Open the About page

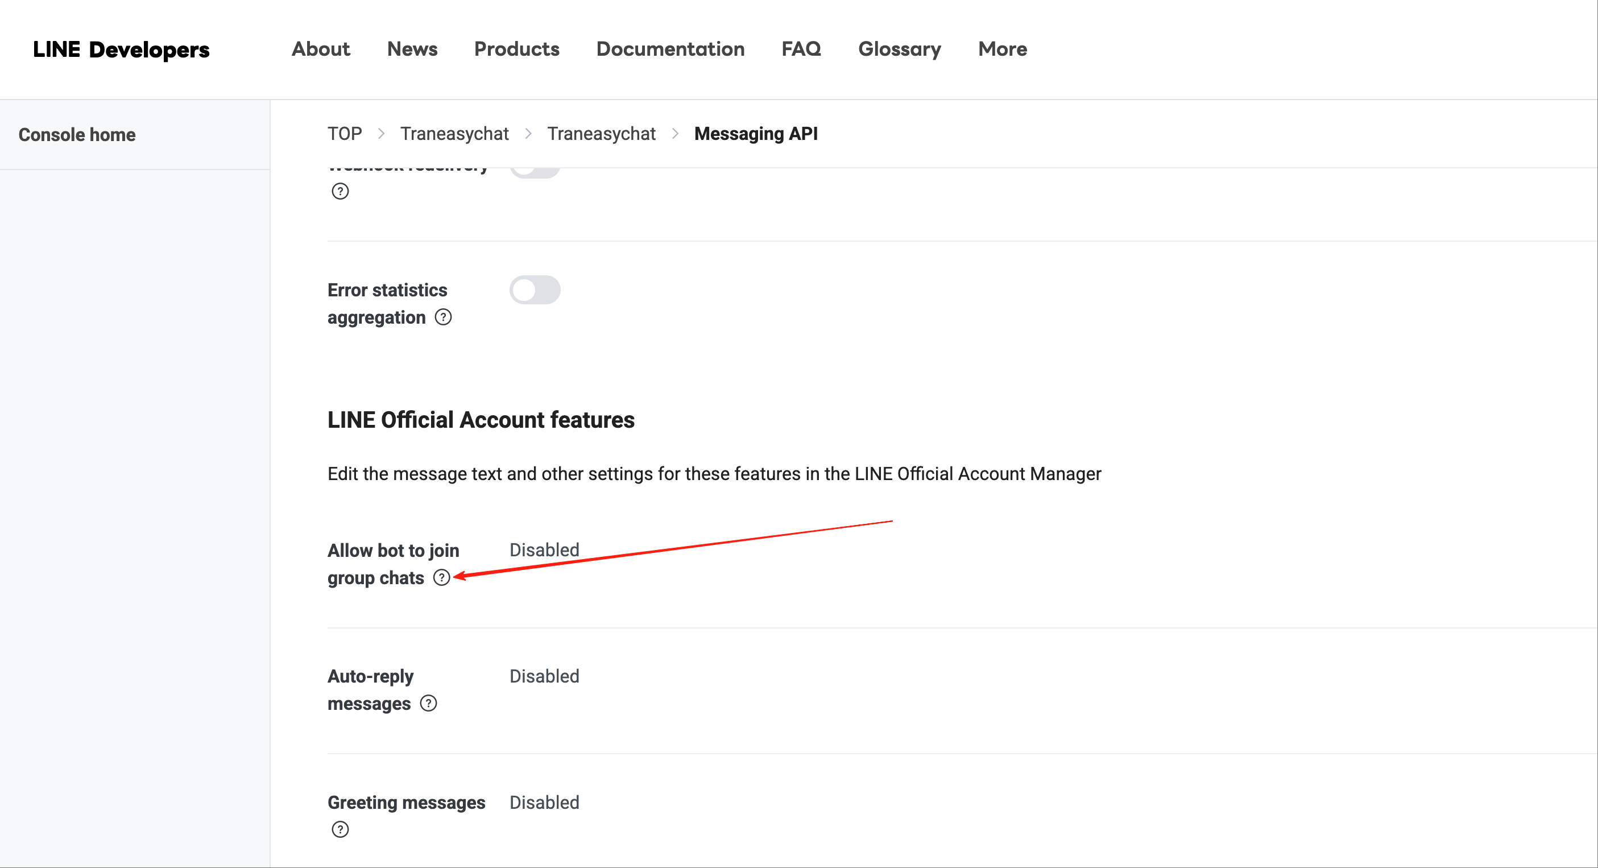click(x=321, y=49)
